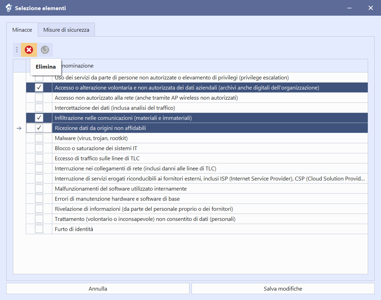Screen dimensions: 381x300
Task: Enable the Malware (virus, trojan, rootkit) checkbox
Action: [x=39, y=138]
